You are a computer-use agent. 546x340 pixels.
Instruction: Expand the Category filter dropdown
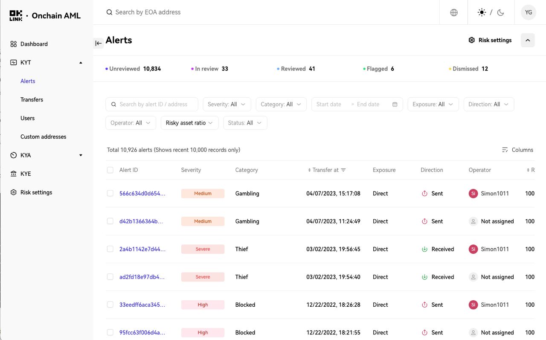pos(281,105)
